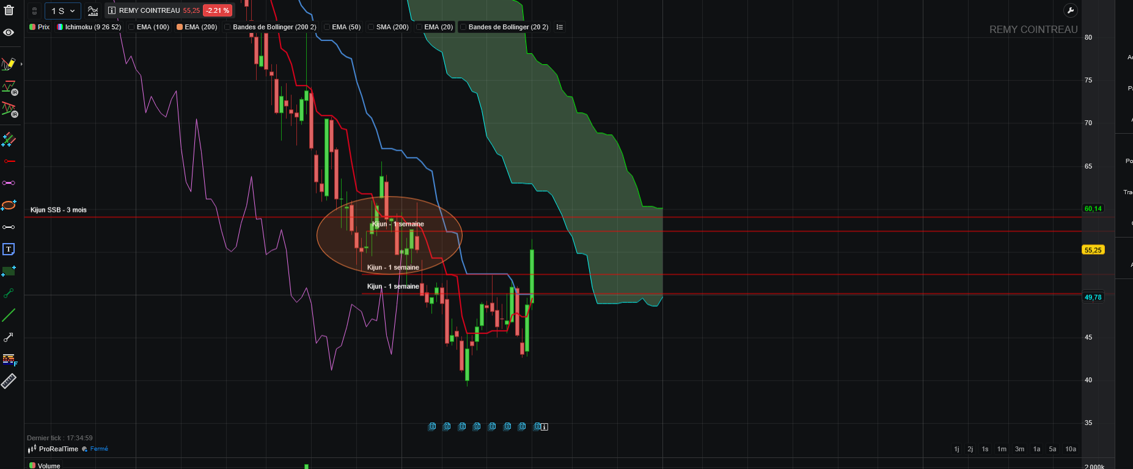
Task: Open chart settings wrench icon
Action: coord(1070,10)
